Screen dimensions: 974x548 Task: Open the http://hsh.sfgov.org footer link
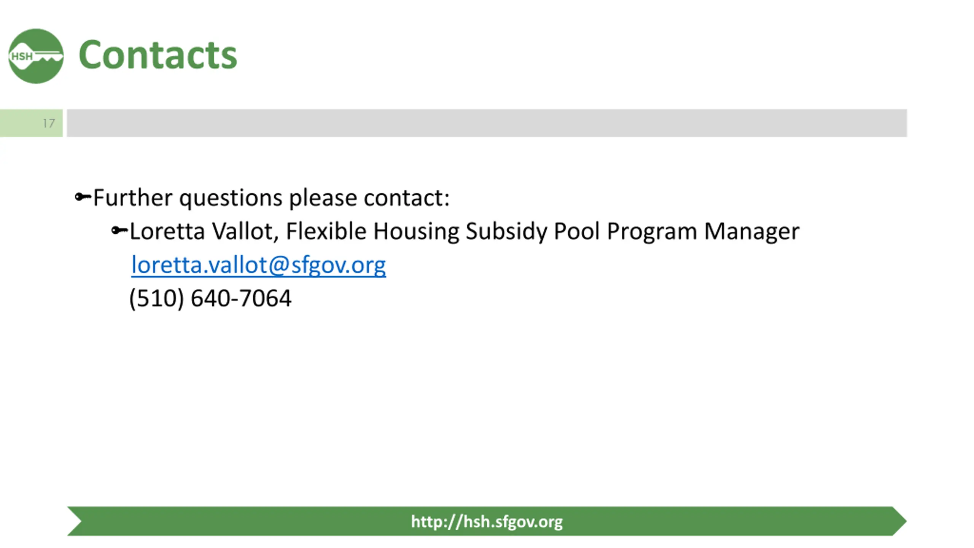pos(487,521)
